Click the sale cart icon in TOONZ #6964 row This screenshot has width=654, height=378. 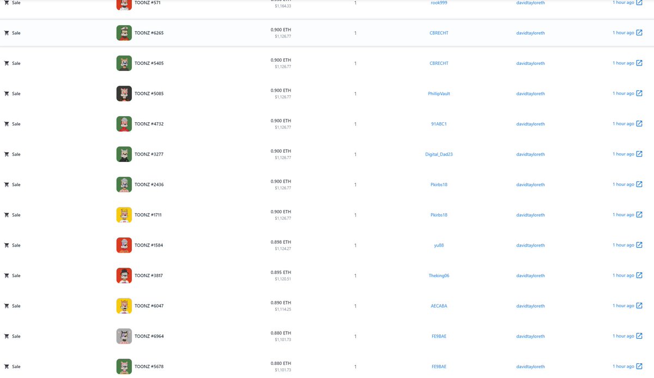[7, 336]
